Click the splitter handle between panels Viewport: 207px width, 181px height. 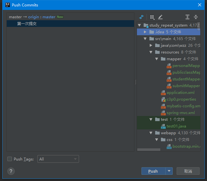135,82
